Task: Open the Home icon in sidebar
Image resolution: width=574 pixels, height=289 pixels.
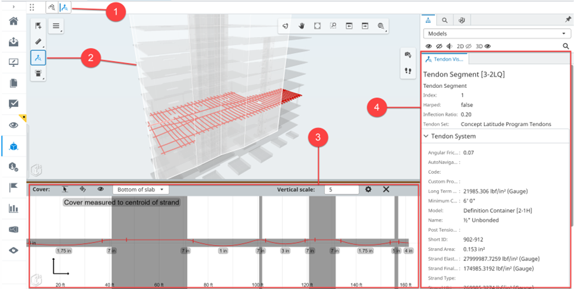Action: [13, 22]
